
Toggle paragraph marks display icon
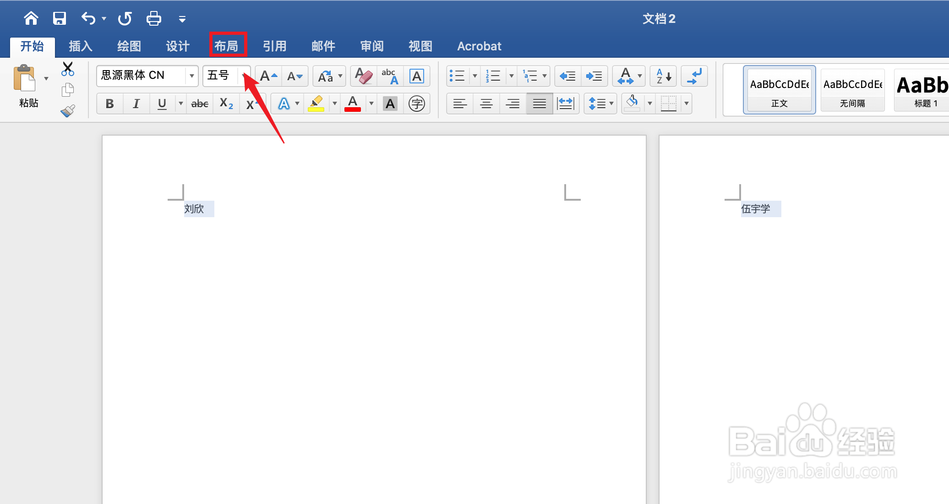point(694,76)
